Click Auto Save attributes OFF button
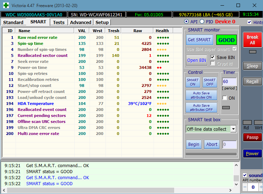The width and height of the screenshot is (263, 194). point(201,107)
